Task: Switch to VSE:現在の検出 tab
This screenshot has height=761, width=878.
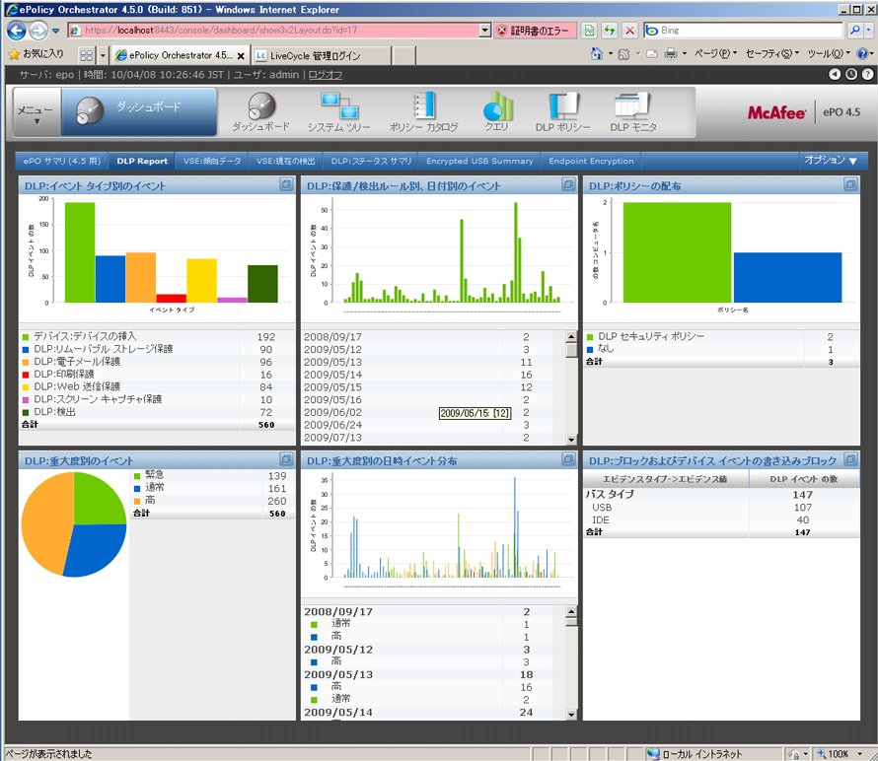Action: tap(285, 161)
